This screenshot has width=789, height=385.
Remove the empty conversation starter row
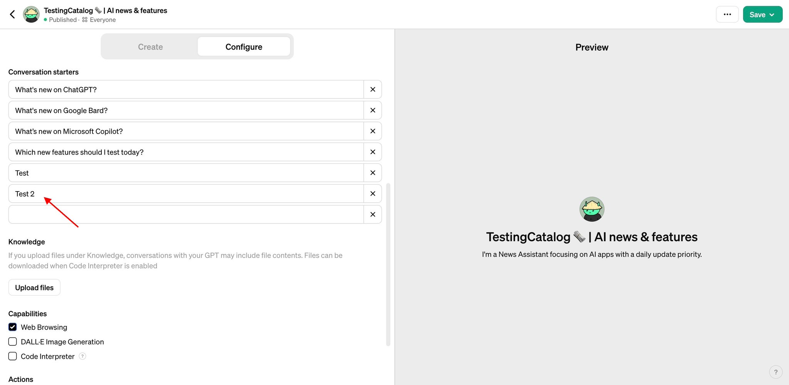click(x=373, y=214)
